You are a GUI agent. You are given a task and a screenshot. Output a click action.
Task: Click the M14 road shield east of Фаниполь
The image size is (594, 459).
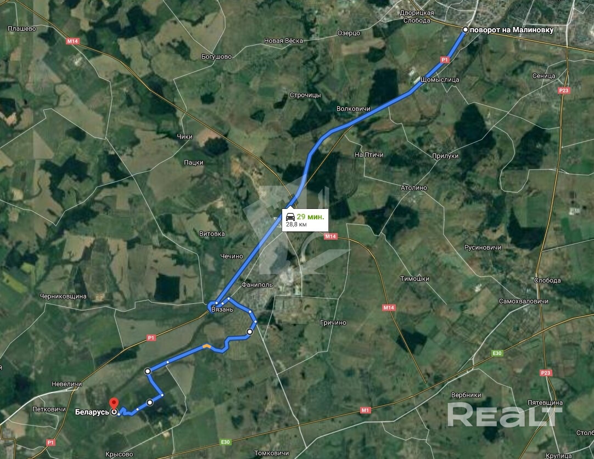coord(330,236)
